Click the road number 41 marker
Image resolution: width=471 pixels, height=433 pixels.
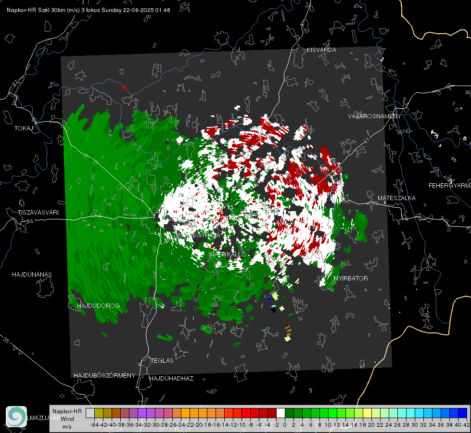[x=366, y=141]
